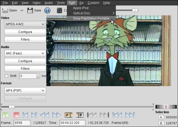
Task: Increase the Shift value with up arrow
Action: (x=38, y=75)
